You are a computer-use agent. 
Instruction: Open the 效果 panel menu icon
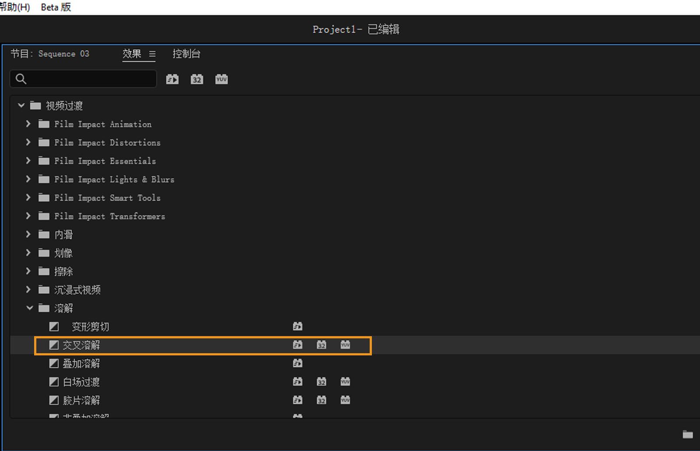point(152,54)
